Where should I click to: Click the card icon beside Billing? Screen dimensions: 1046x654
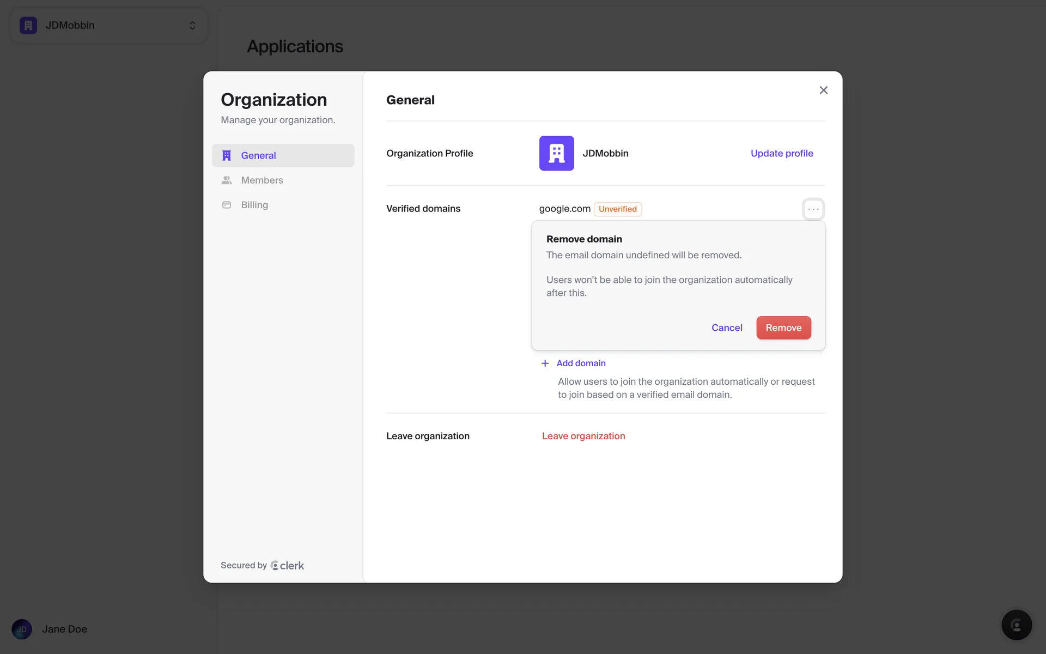coord(227,205)
